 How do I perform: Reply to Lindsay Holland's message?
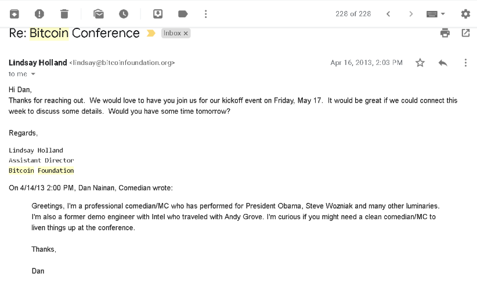[443, 63]
